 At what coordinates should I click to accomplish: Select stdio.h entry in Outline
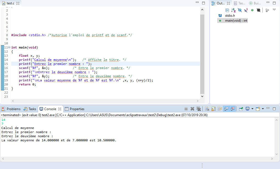230,16
